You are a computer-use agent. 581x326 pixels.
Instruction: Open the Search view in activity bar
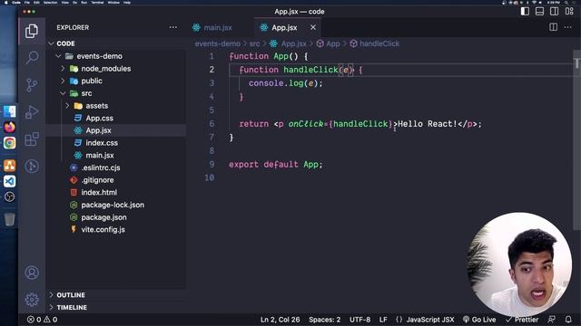[32, 58]
